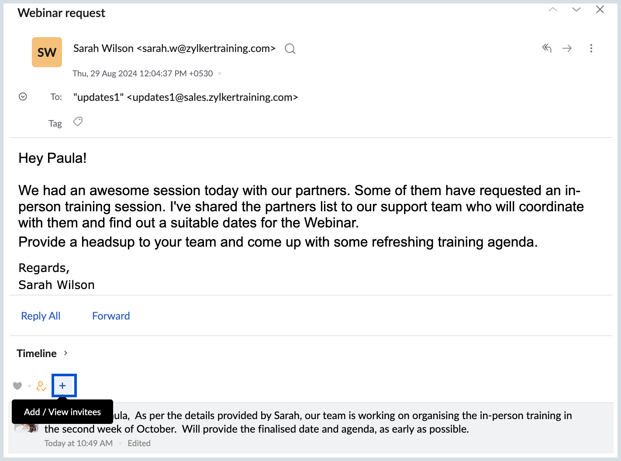Screen dimensions: 621x461
Task: Click the Reply All link
Action: click(x=41, y=316)
